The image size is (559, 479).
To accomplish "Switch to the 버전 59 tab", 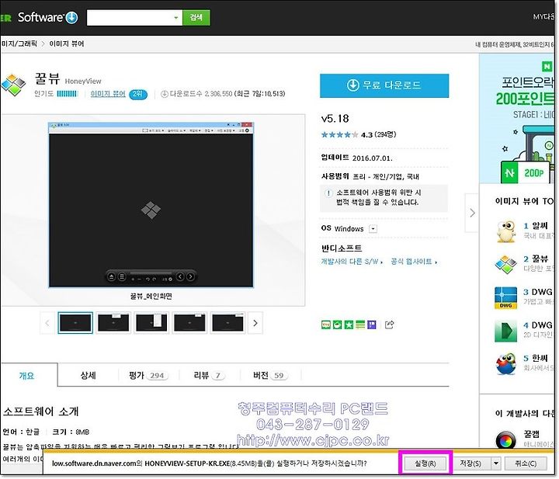I will tap(271, 375).
